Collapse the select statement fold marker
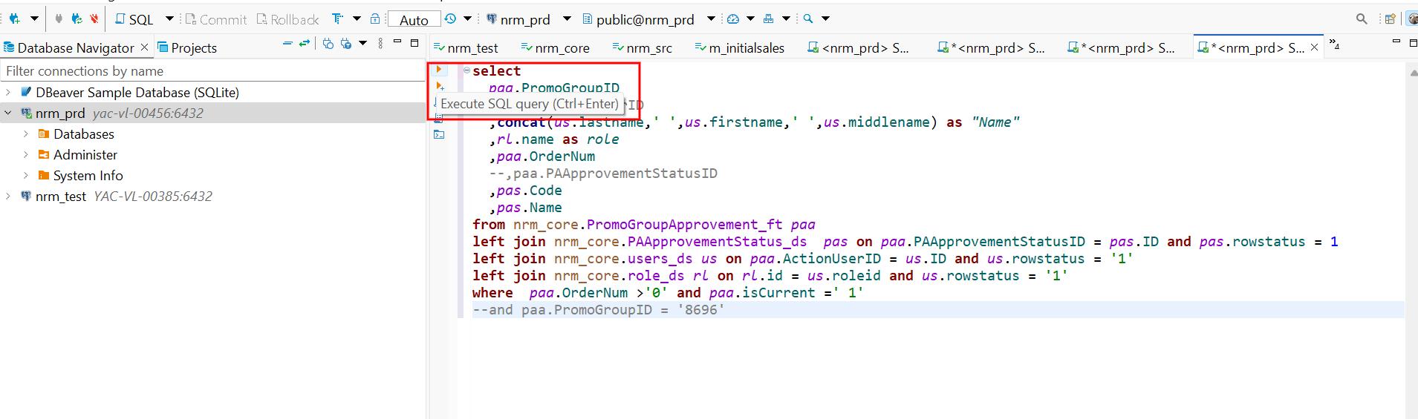 tap(466, 70)
